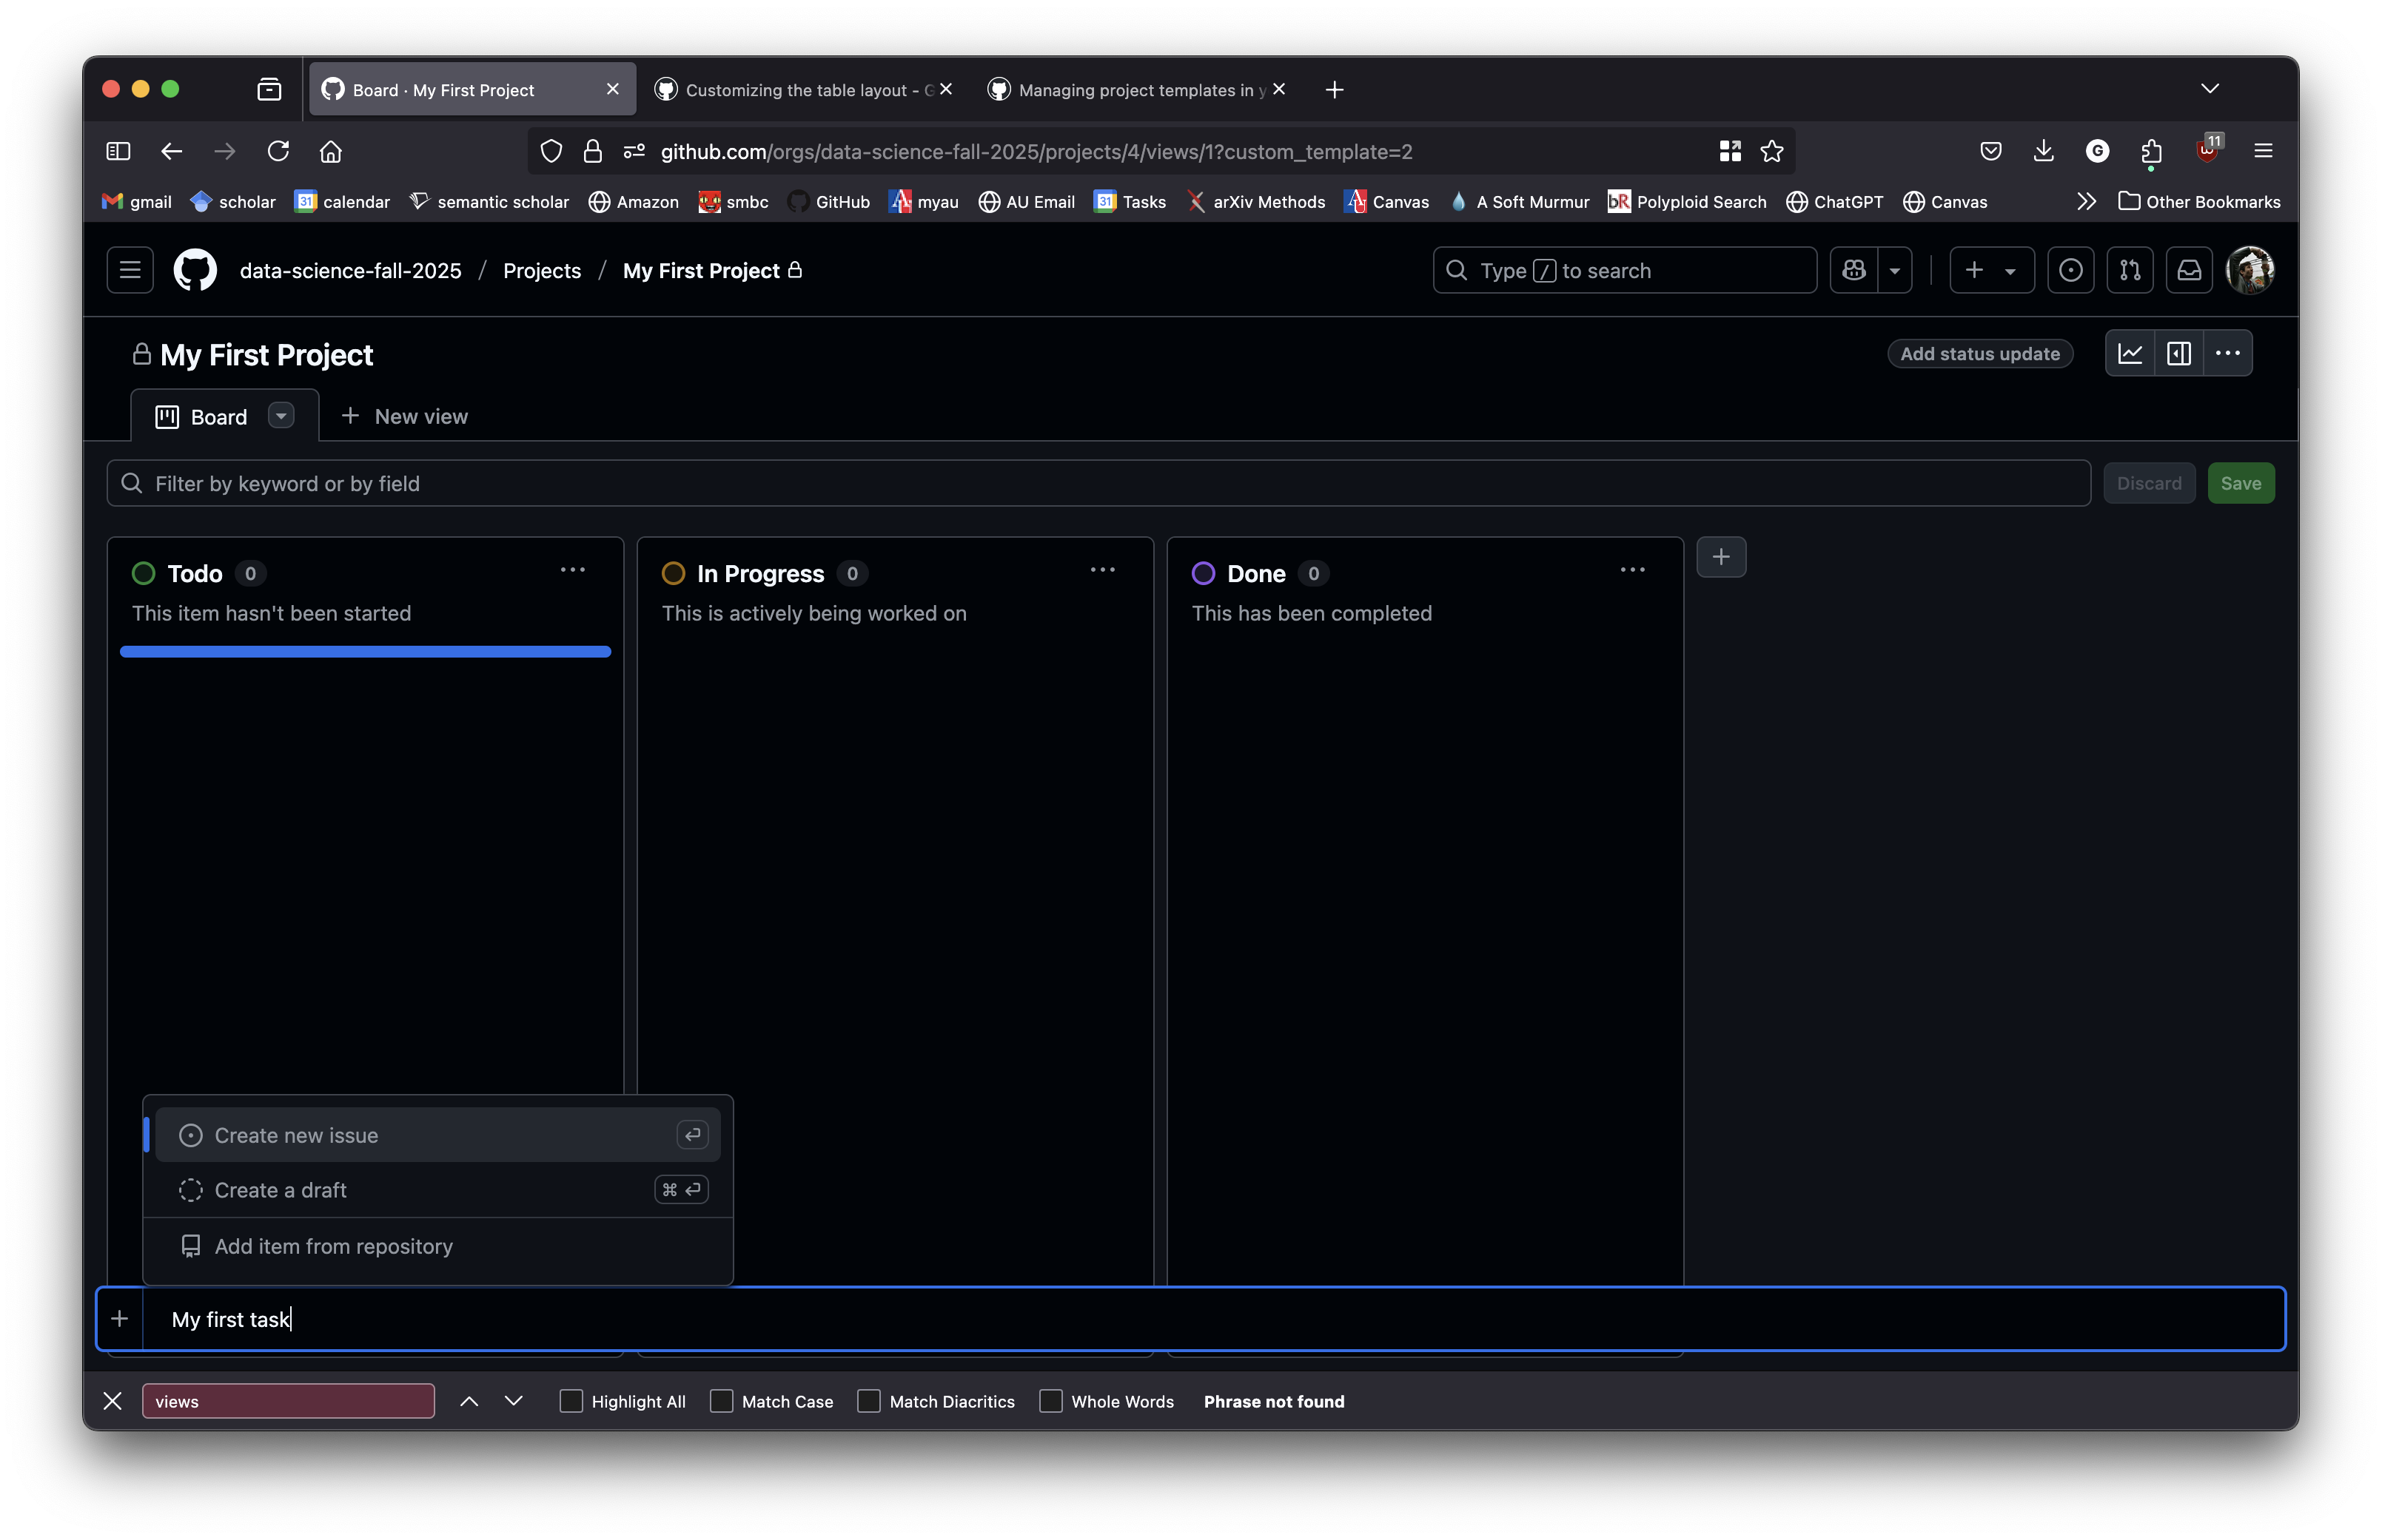Click the plus icon beside item input
Viewport: 2382px width, 1540px height.
120,1319
